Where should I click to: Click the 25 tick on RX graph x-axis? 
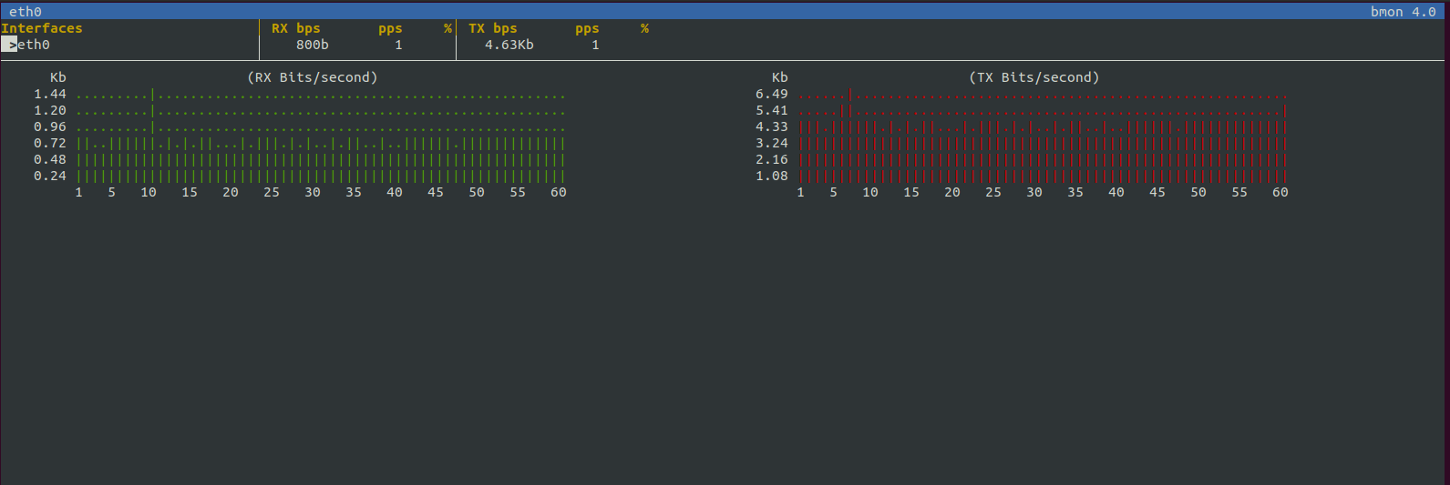click(x=272, y=192)
